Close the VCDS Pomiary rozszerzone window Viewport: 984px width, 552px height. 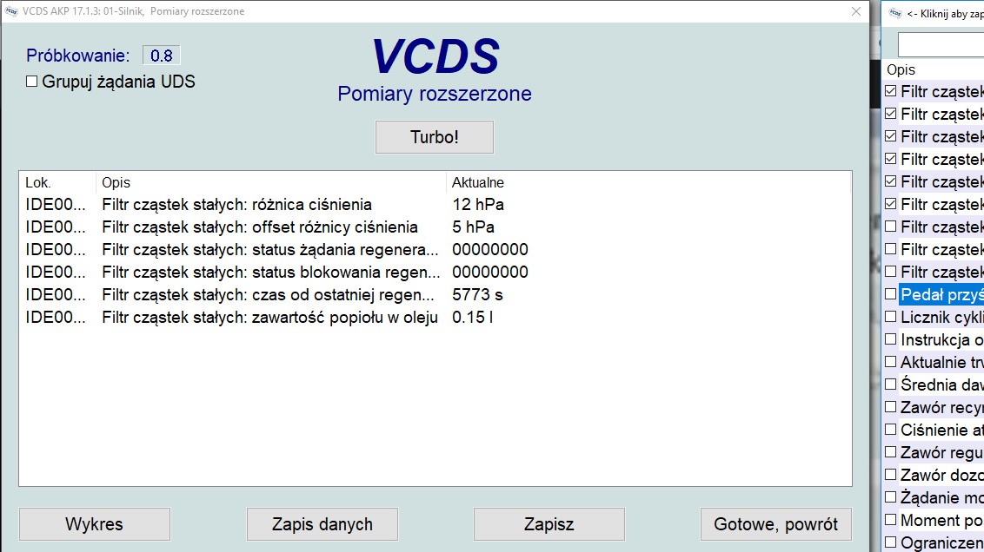point(855,11)
